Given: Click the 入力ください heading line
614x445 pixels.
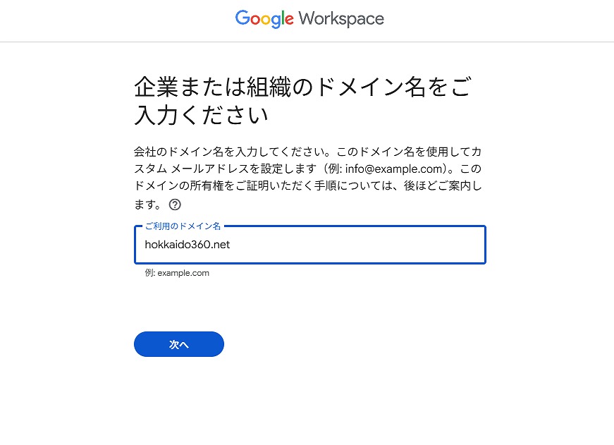Looking at the screenshot, I should [201, 115].
